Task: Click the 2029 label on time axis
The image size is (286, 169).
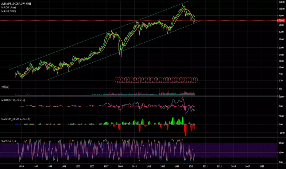Action: pos(262,167)
